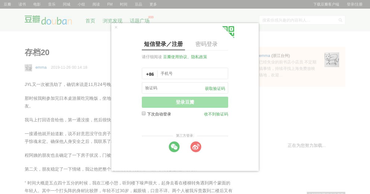Click the post timestamp 2019-11-26 00:14:18
Image resolution: width=370 pixels, height=194 pixels.
[x=69, y=67]
